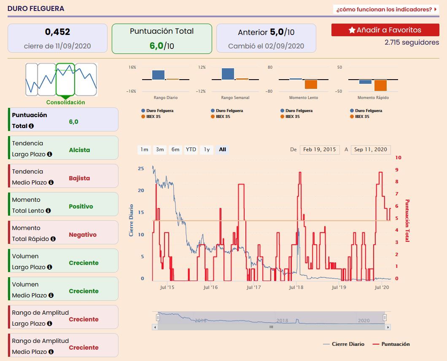Click star icon in Añadir a Favoritos

pos(352,30)
